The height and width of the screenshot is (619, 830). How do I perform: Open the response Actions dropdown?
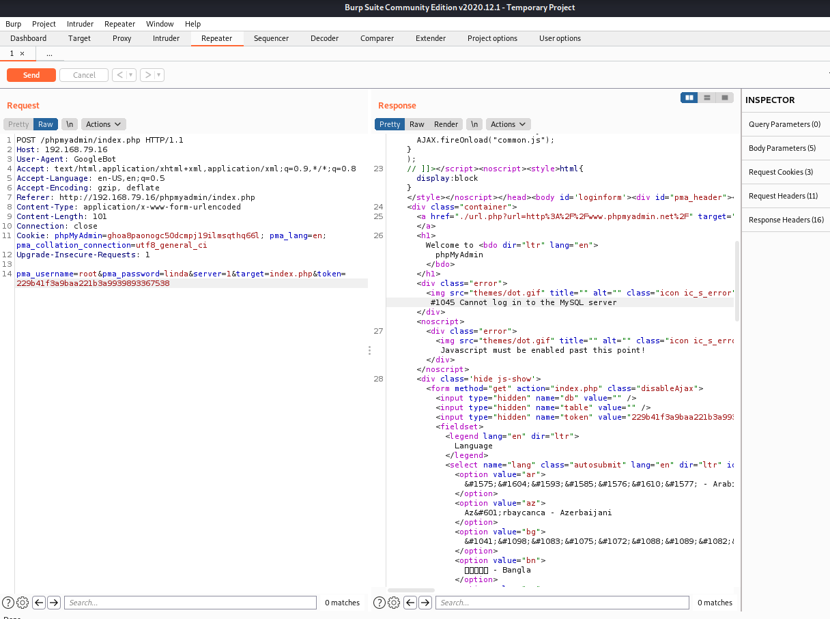pyautogui.click(x=508, y=124)
